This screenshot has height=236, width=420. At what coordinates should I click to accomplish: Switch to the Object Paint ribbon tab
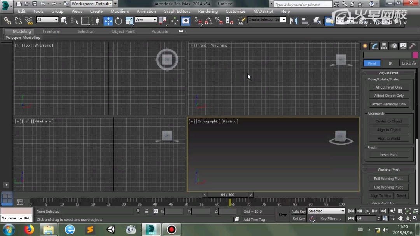coord(123,31)
